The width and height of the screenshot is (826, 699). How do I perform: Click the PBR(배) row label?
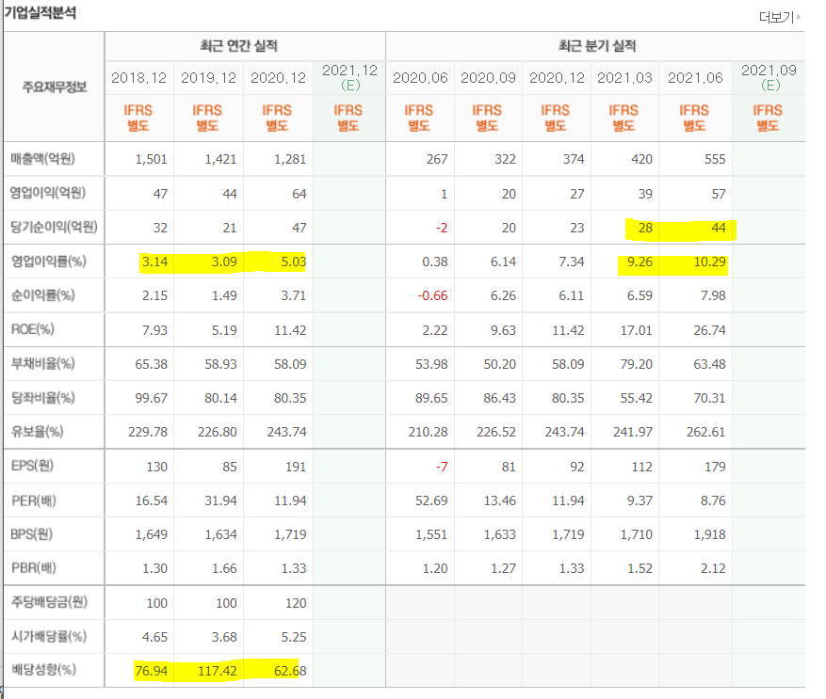(34, 568)
